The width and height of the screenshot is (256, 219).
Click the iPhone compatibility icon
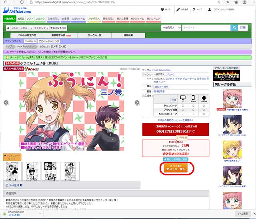[193, 98]
